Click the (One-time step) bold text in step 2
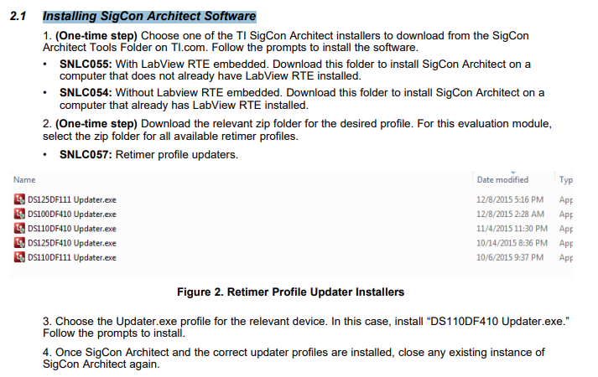Screen dimensions: 598x377 tap(96, 124)
